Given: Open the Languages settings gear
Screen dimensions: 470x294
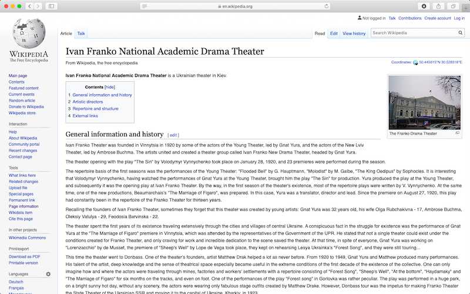Looking at the screenshot, I should coord(48,274).
